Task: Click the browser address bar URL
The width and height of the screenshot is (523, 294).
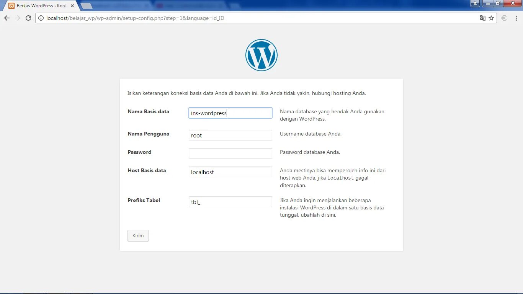Action: point(135,18)
